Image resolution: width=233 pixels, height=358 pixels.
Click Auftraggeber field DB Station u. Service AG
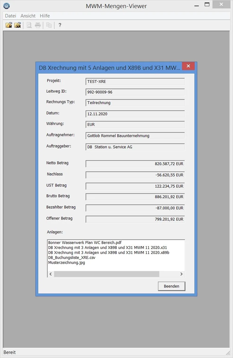135,147
